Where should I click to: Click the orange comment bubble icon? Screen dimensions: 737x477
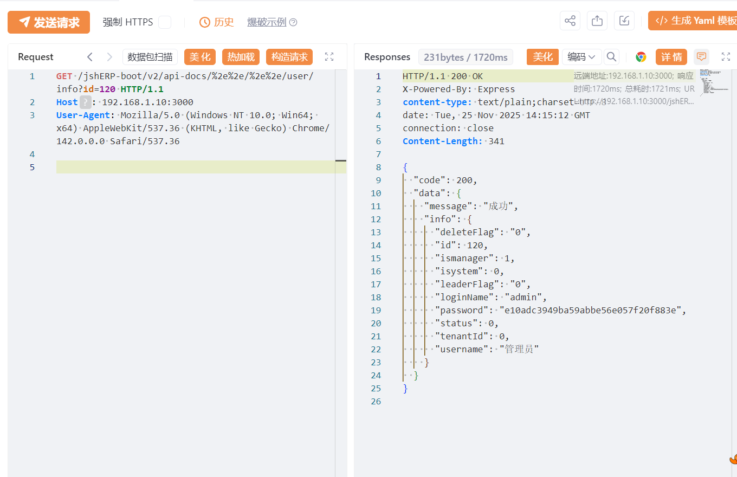701,57
